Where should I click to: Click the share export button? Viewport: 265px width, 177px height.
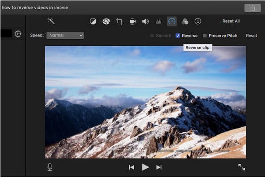pyautogui.click(x=253, y=8)
